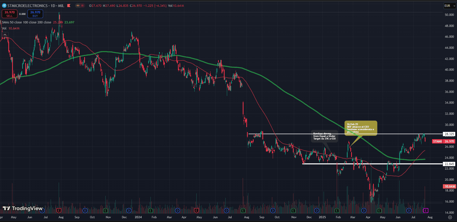Click the dividend marker near Mar 2024
Screen dimensions: 457x222
click(x=177, y=210)
